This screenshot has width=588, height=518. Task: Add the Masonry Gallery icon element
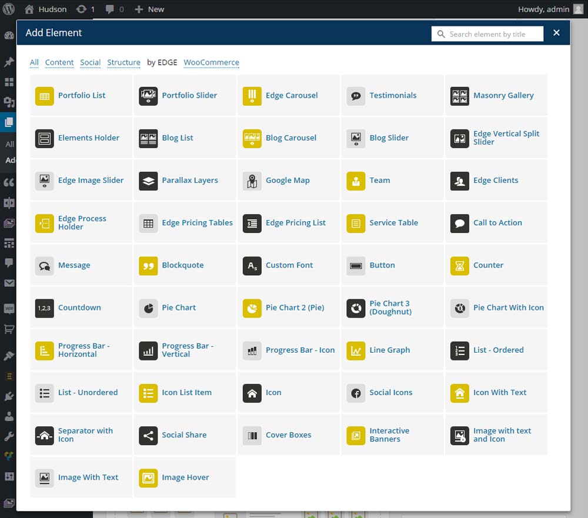click(x=460, y=96)
